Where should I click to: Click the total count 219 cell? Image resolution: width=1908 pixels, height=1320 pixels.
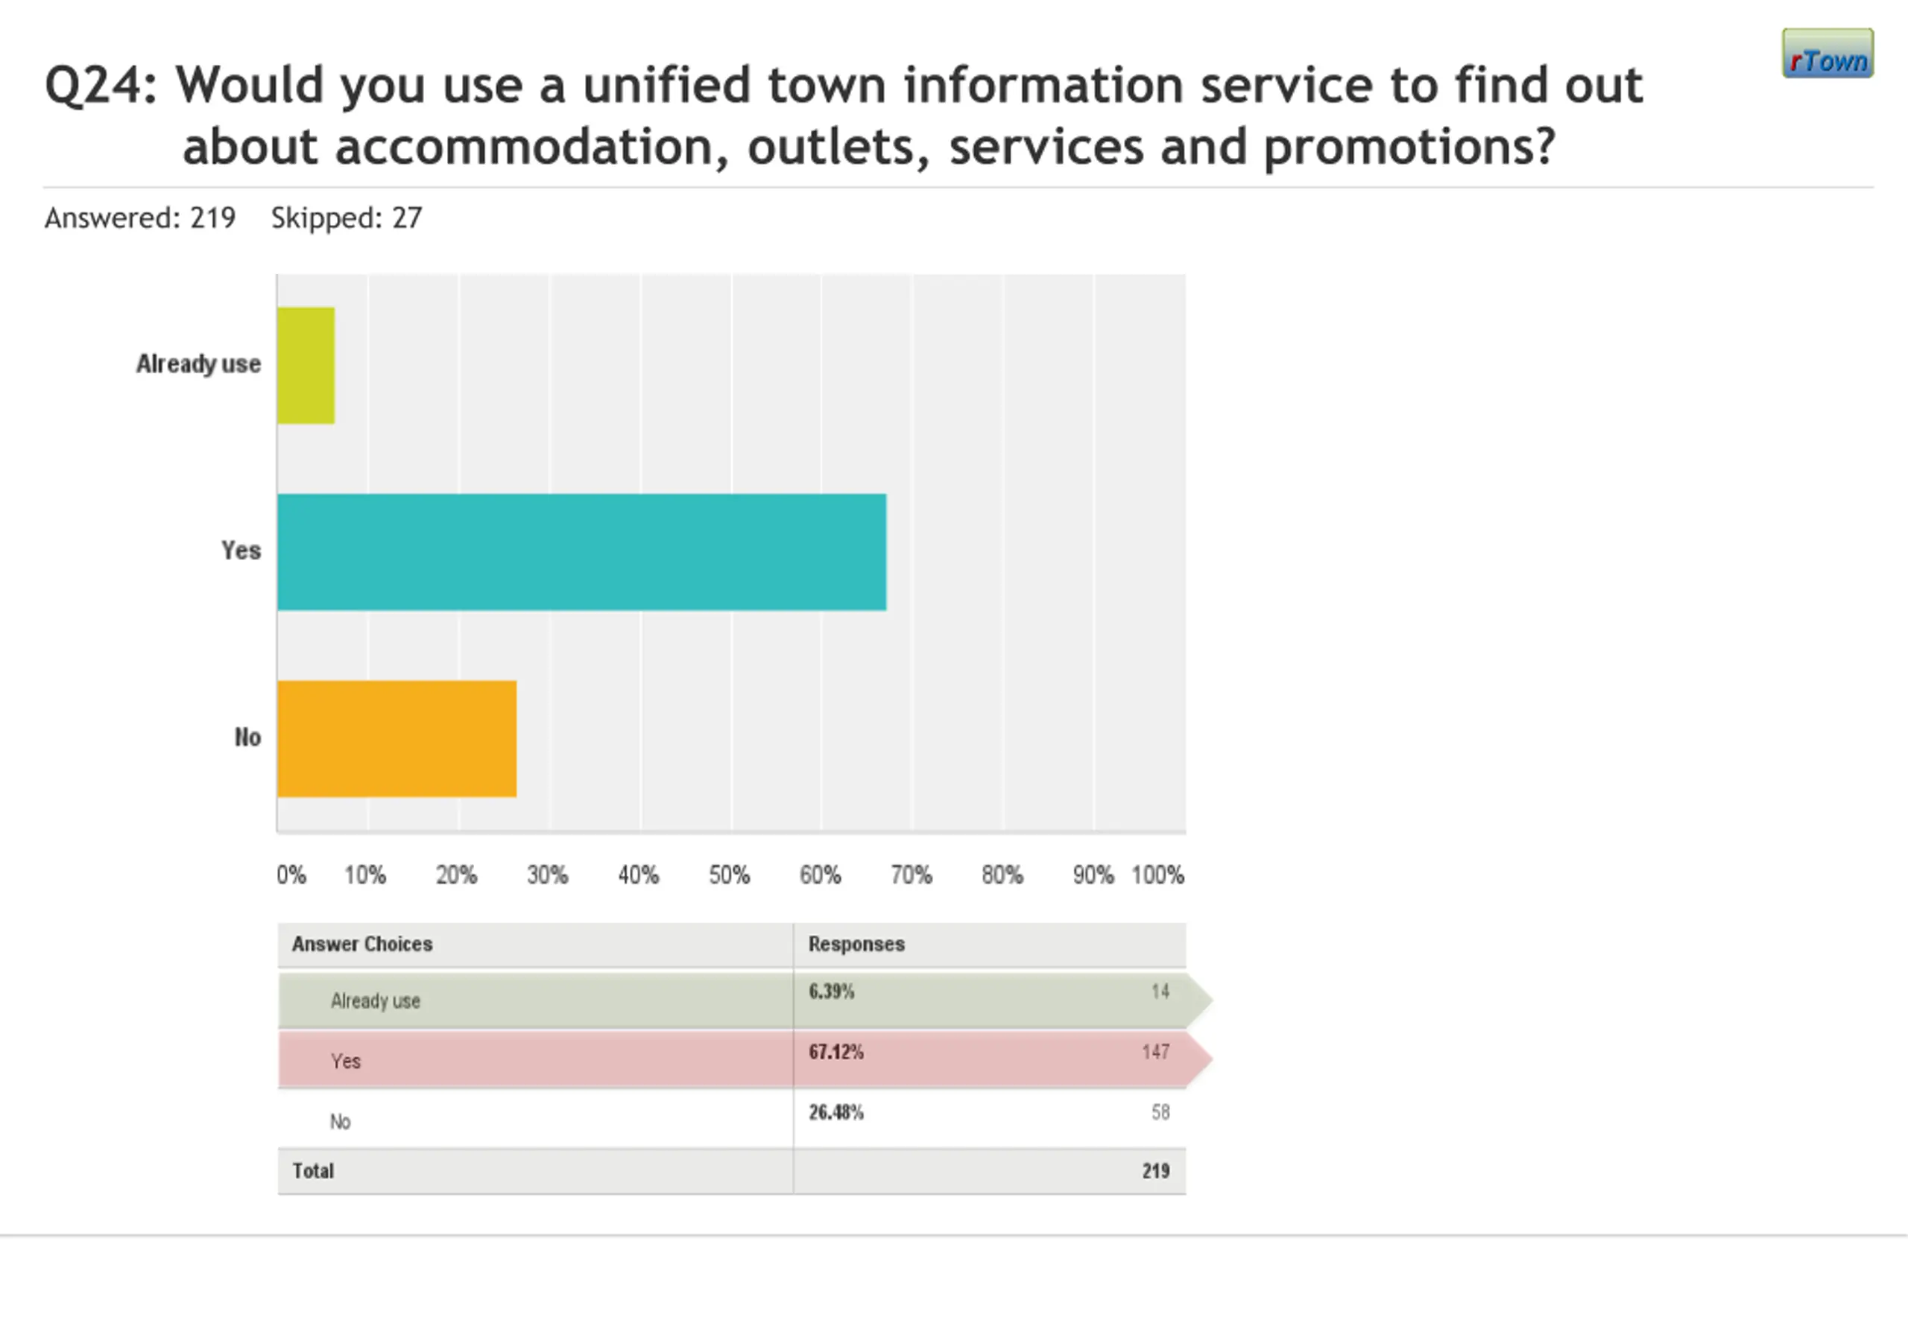(1156, 1170)
